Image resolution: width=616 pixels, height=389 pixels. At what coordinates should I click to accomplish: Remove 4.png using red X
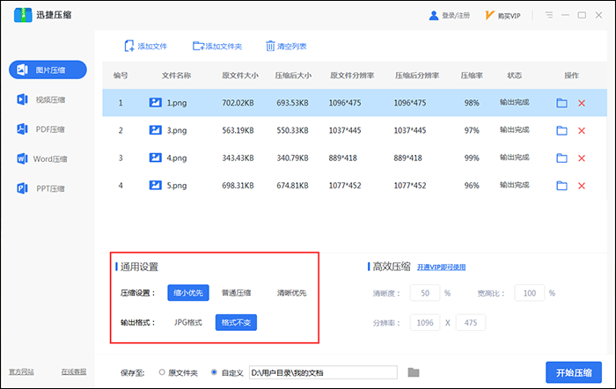point(582,158)
